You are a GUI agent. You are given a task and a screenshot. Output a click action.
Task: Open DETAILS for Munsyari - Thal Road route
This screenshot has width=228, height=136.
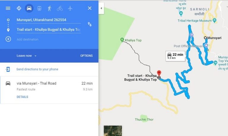[22, 97]
